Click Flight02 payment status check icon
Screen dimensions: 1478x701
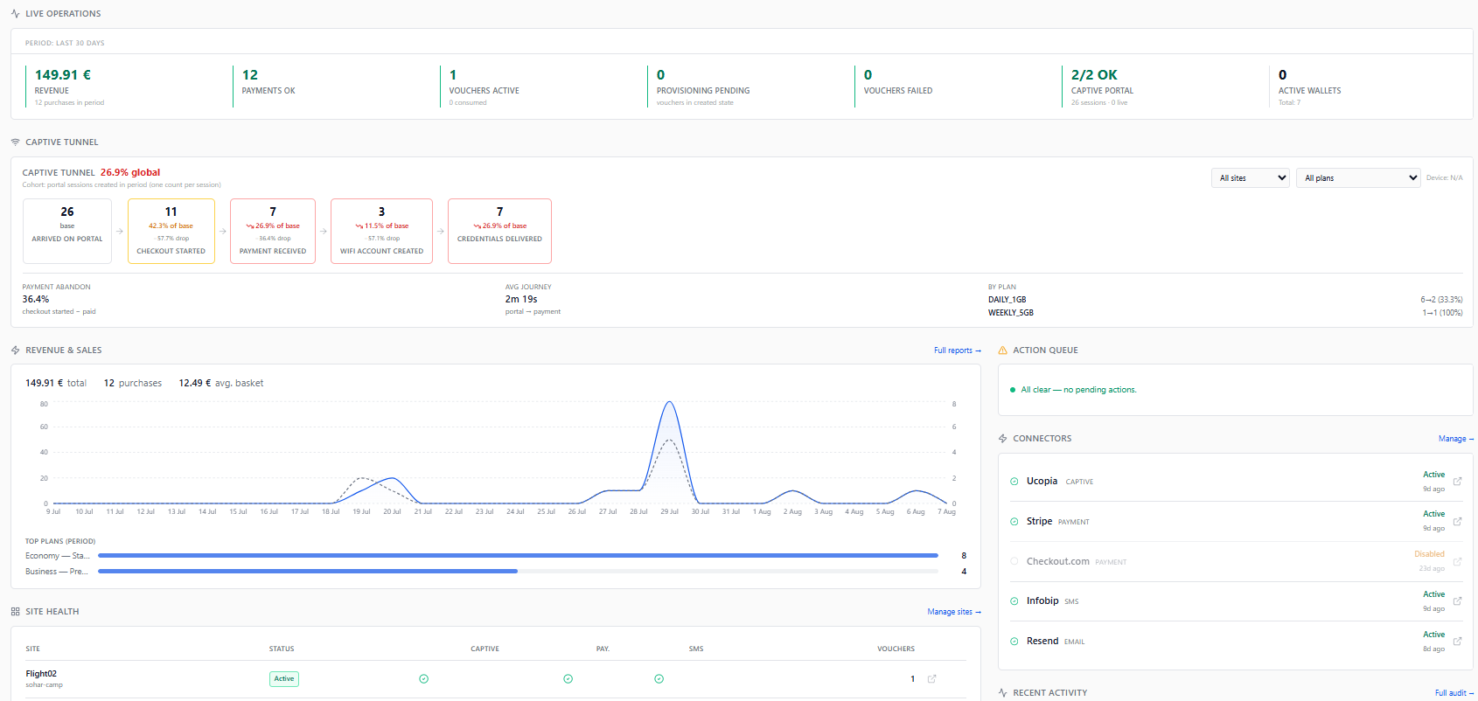tap(568, 679)
